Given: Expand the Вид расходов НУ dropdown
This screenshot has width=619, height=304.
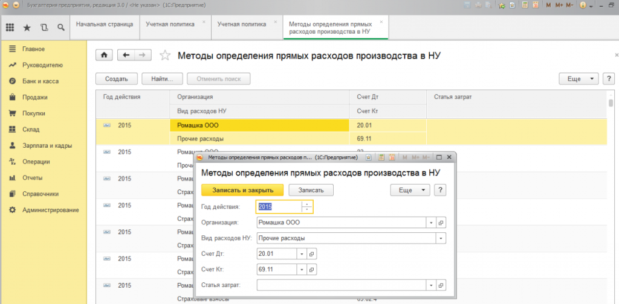Looking at the screenshot, I should tap(441, 238).
